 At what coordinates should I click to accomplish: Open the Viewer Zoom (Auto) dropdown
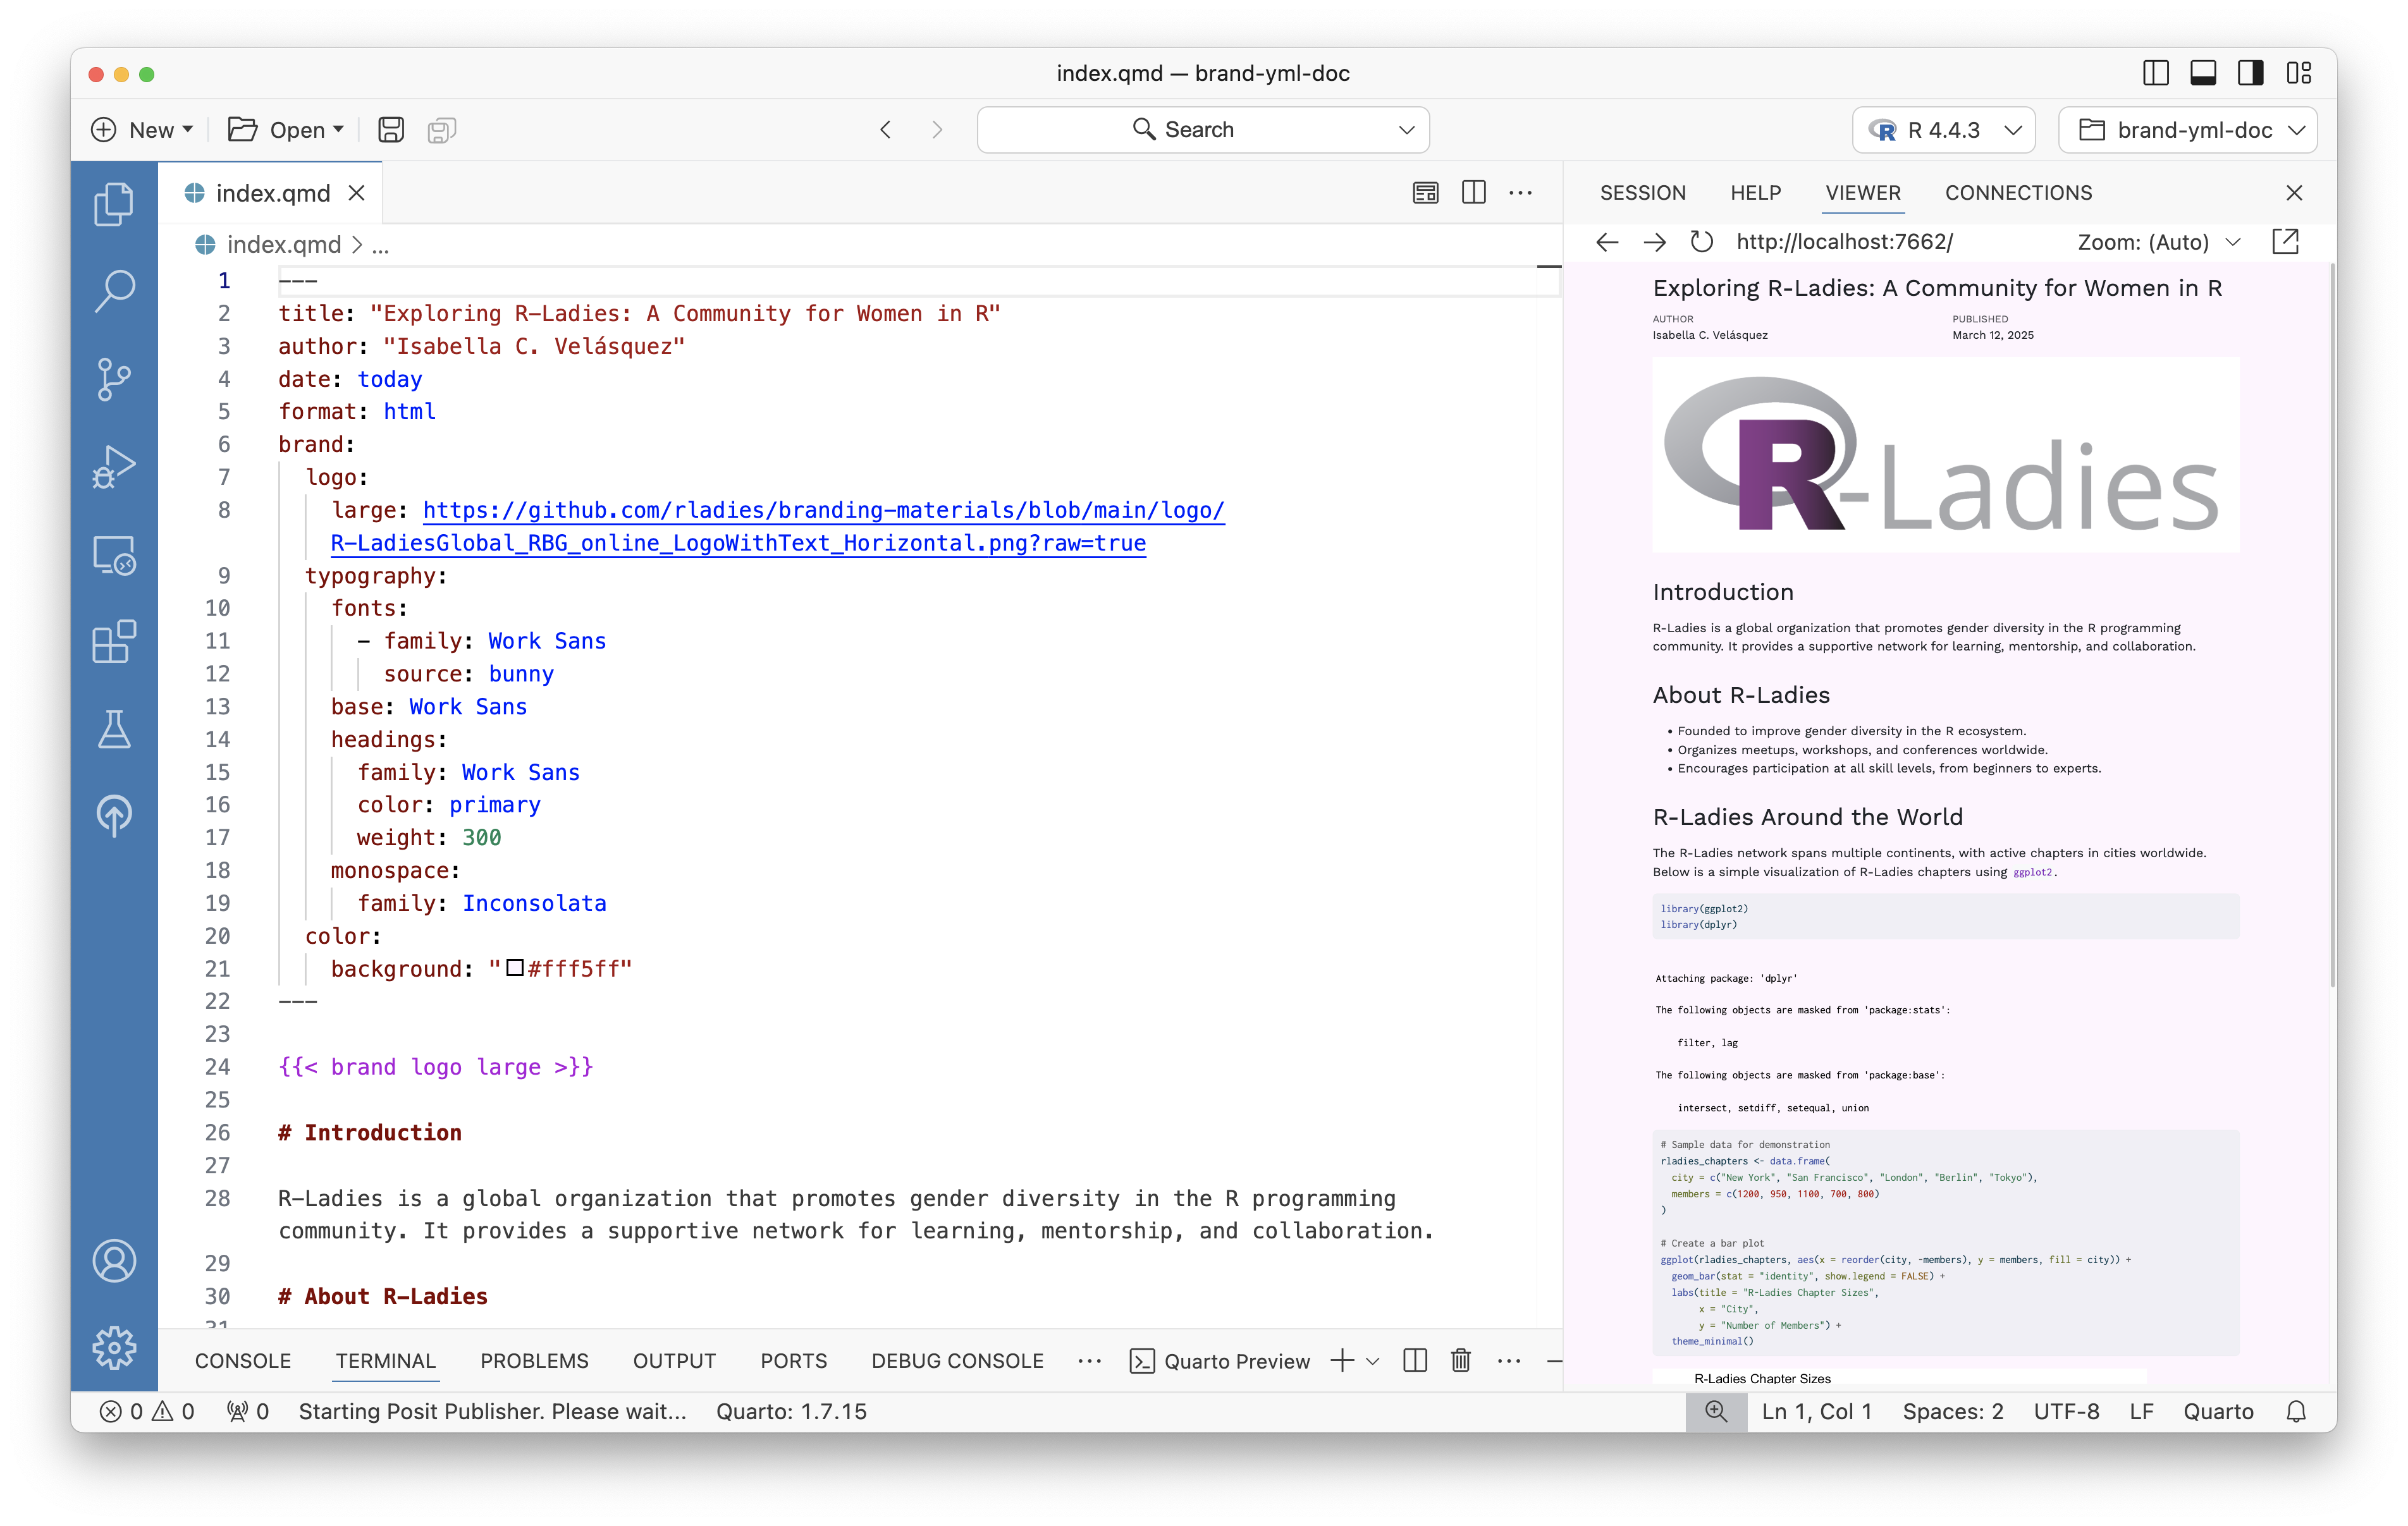point(2158,242)
